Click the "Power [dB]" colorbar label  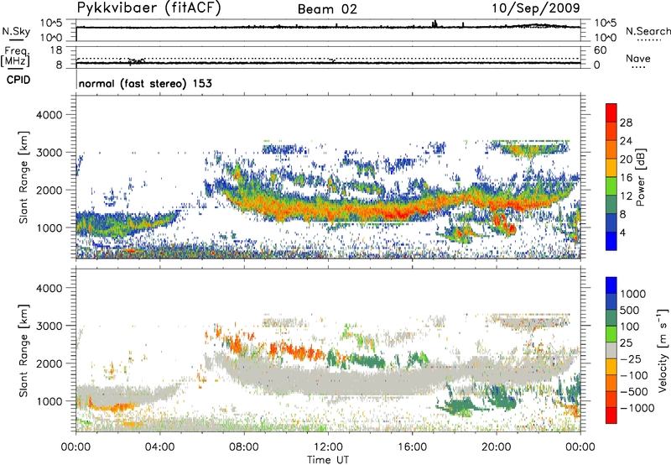[640, 177]
